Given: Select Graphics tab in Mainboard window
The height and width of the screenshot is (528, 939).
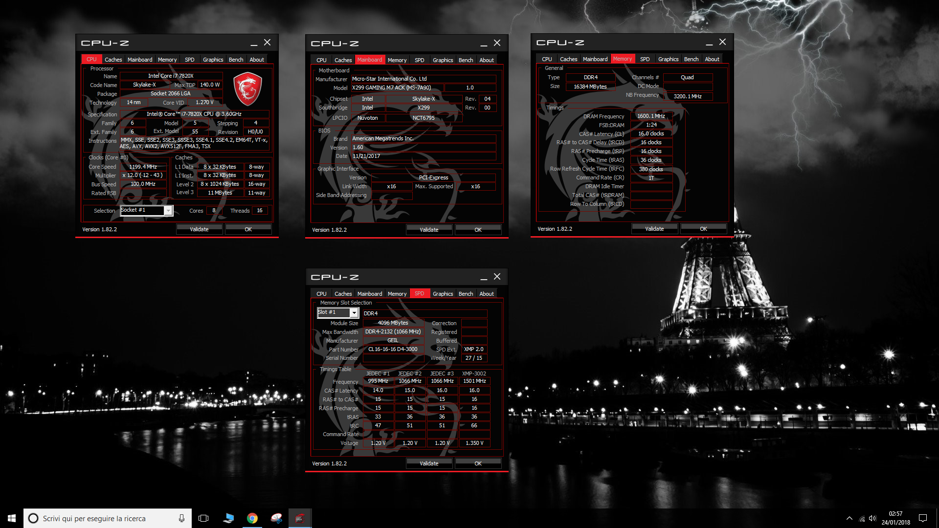Looking at the screenshot, I should coord(443,60).
